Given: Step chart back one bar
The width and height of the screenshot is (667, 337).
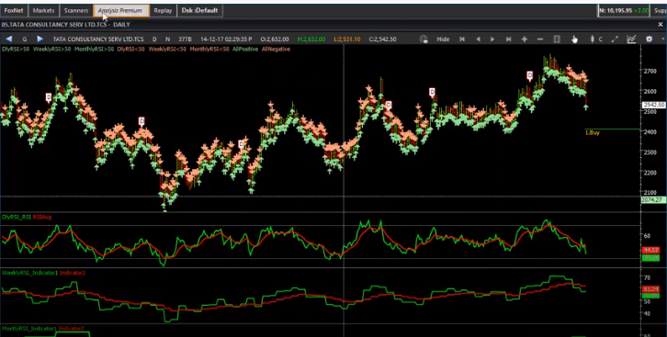Looking at the screenshot, I should [478, 39].
